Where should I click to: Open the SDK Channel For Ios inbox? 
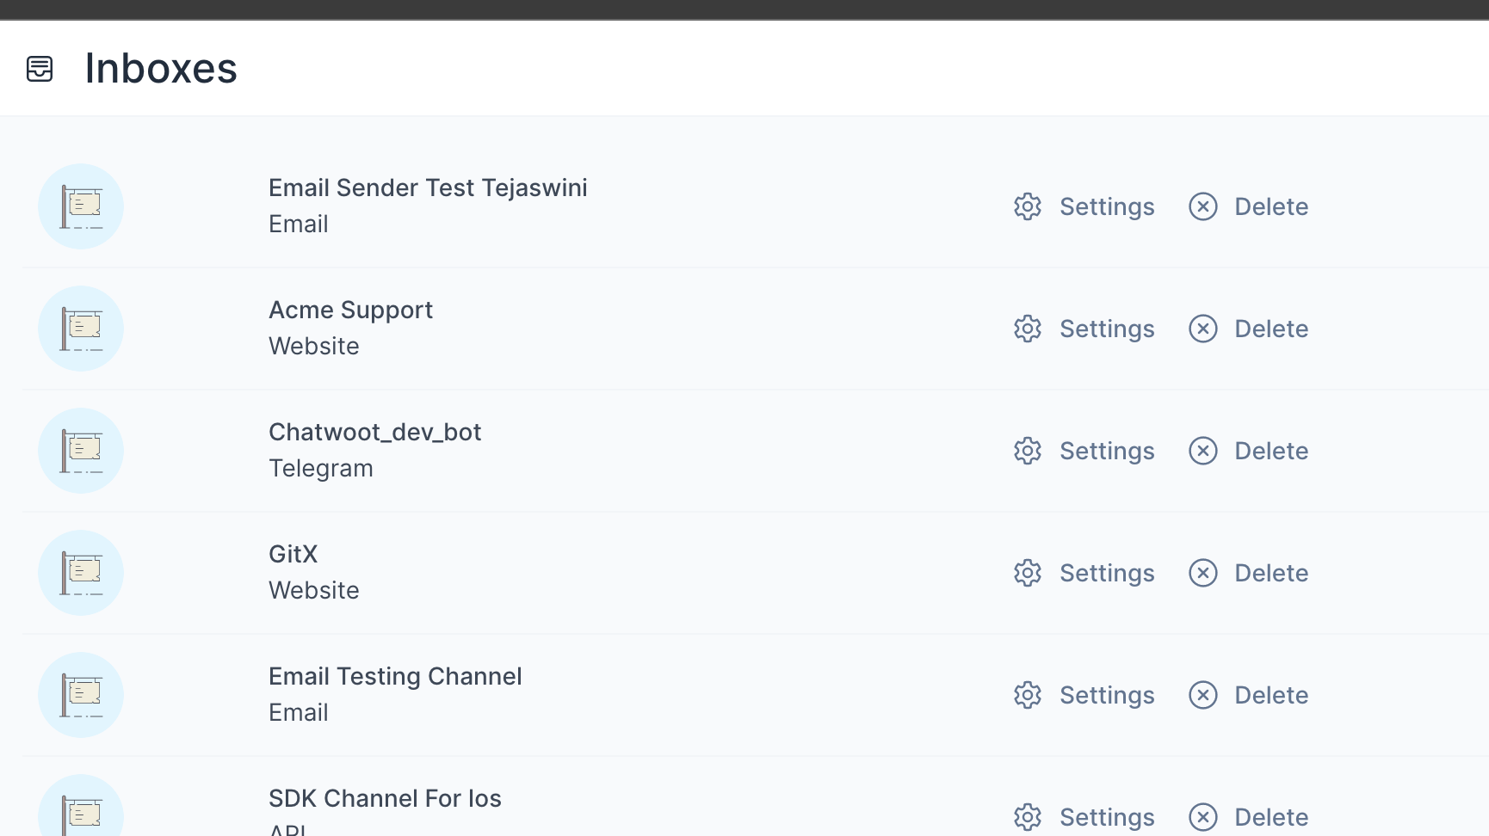385,798
